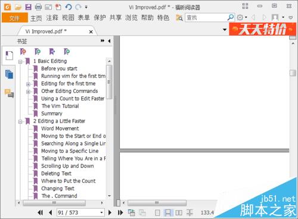298x219 pixels.
Task: Expand the Other Editing Commands bookmark
Action: (x=28, y=92)
